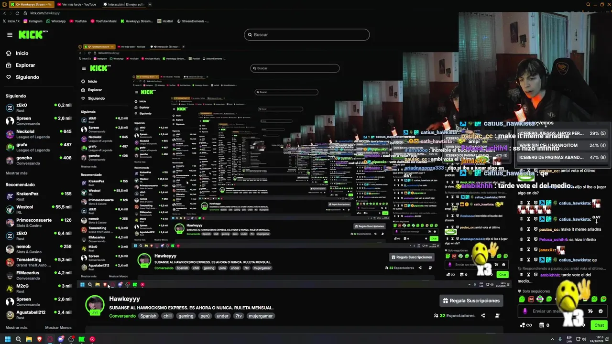This screenshot has width=612, height=344.
Task: Open the Instagram bookmark
Action: pyautogui.click(x=33, y=21)
